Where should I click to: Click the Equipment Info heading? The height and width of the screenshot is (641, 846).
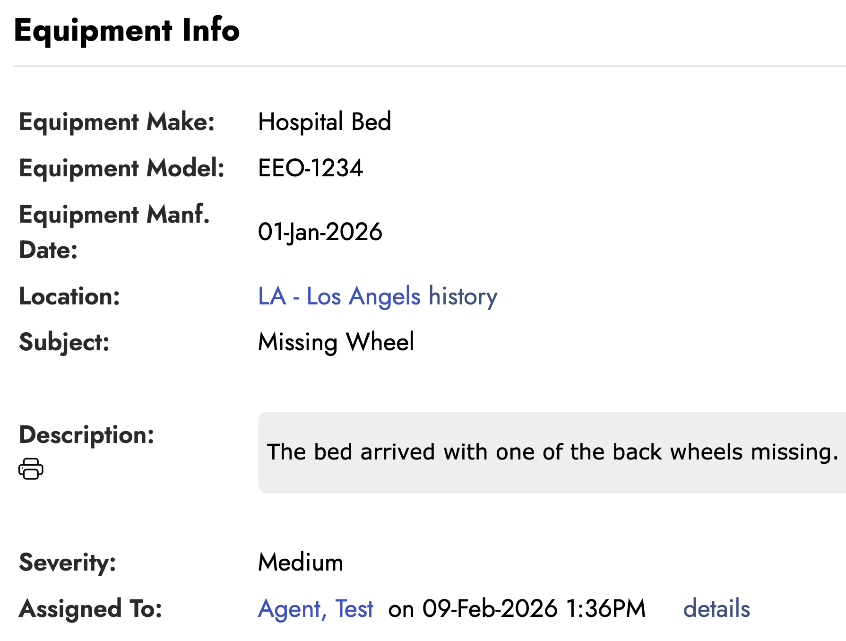(127, 30)
